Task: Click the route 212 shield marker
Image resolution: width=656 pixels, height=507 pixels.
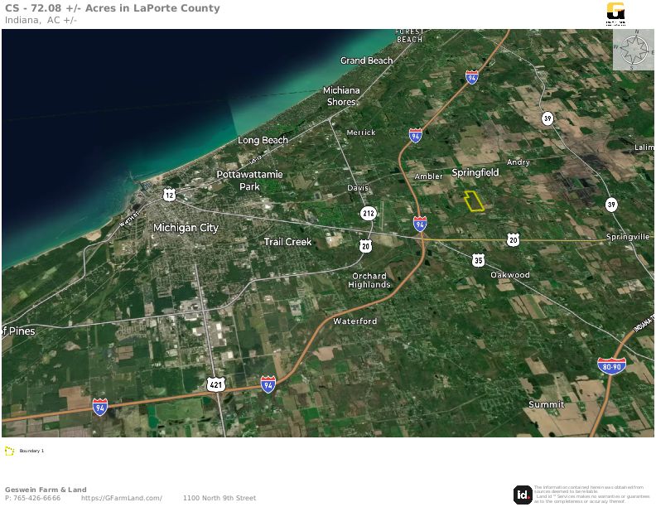Action: [368, 214]
